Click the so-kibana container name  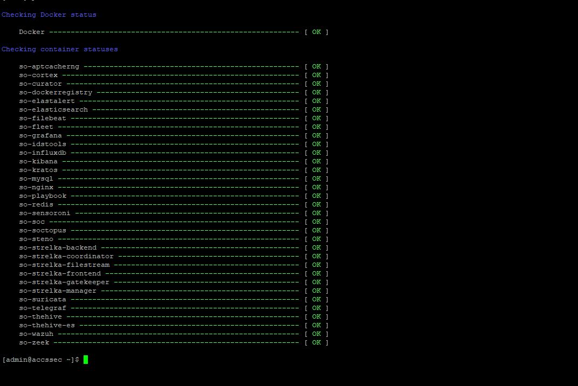pos(38,162)
